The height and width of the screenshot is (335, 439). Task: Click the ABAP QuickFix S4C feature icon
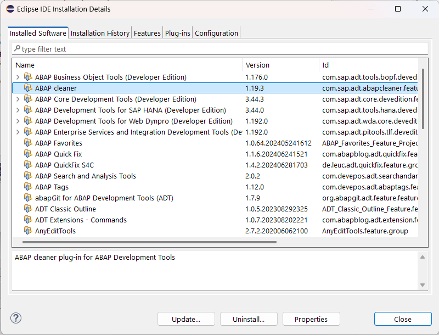tap(28, 165)
